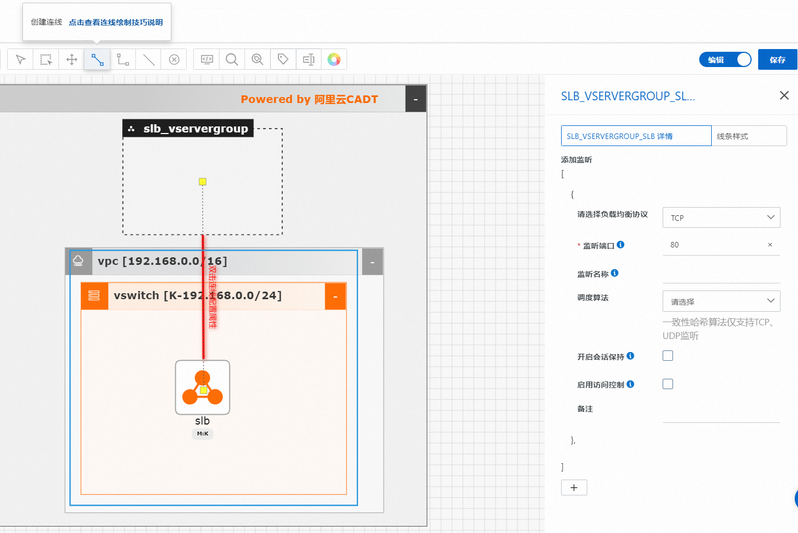The image size is (798, 533).
Task: Enable the 开启会话保持 checkbox
Action: (668, 356)
